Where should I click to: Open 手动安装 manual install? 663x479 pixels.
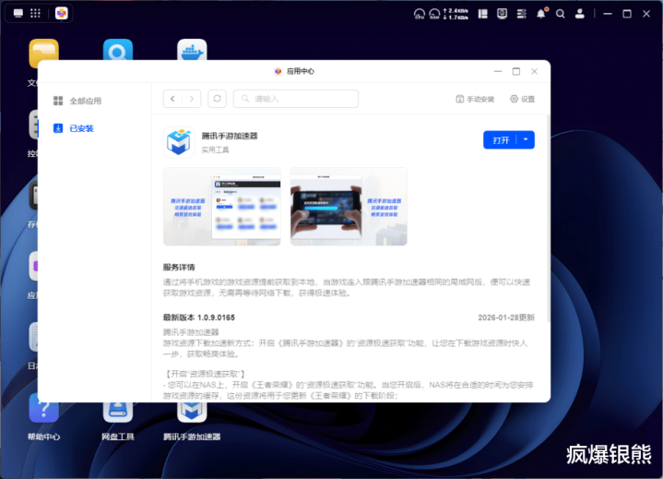tap(475, 99)
